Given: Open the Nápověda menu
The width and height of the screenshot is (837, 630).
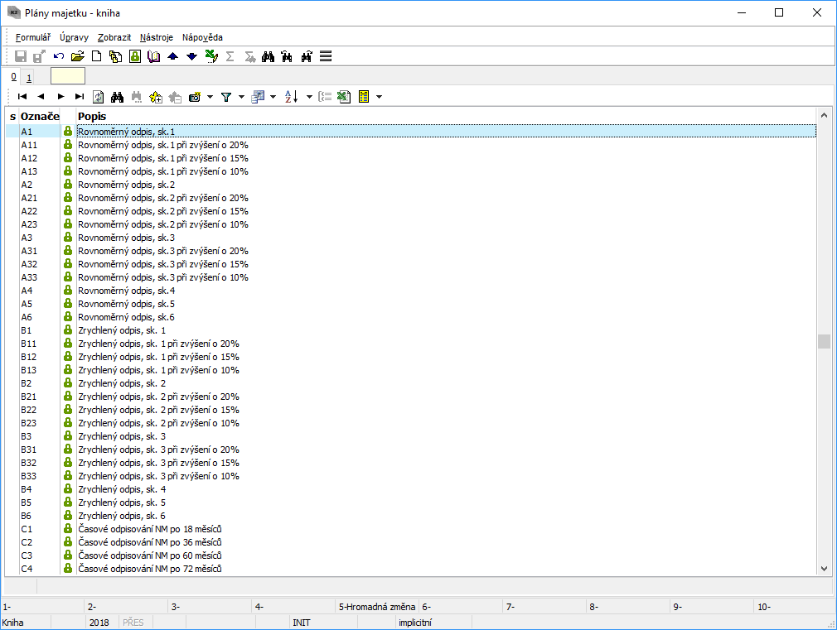Looking at the screenshot, I should [202, 37].
